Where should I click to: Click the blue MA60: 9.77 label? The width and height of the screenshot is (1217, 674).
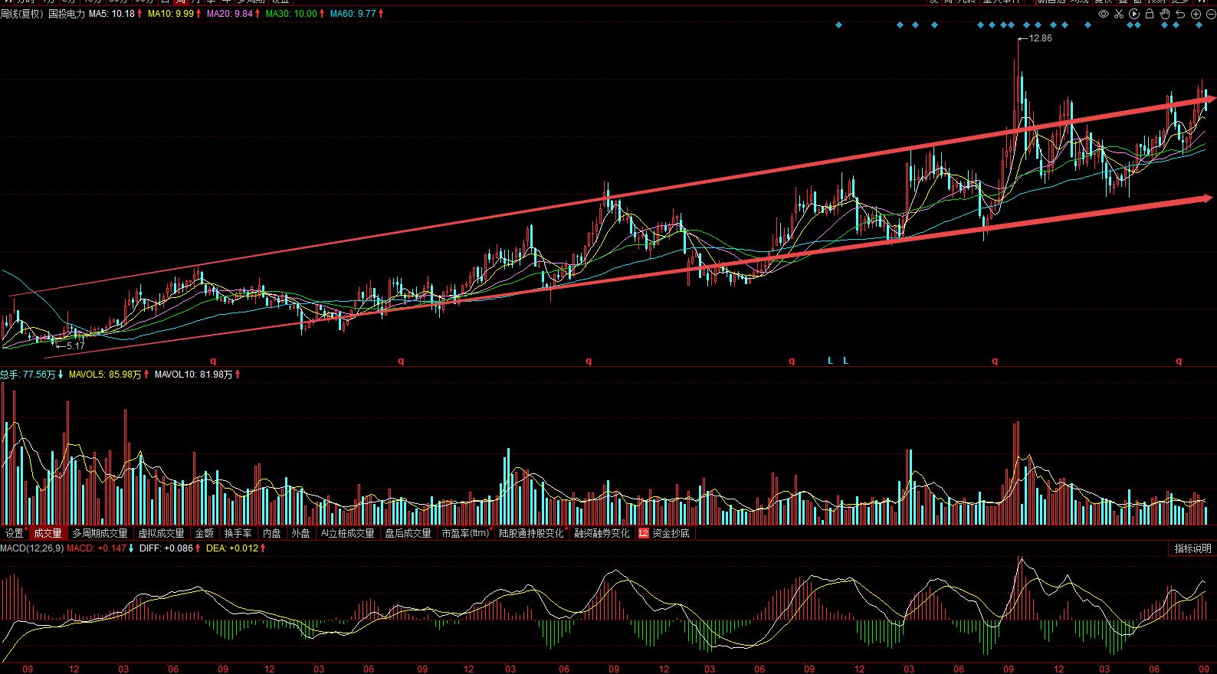pyautogui.click(x=353, y=14)
